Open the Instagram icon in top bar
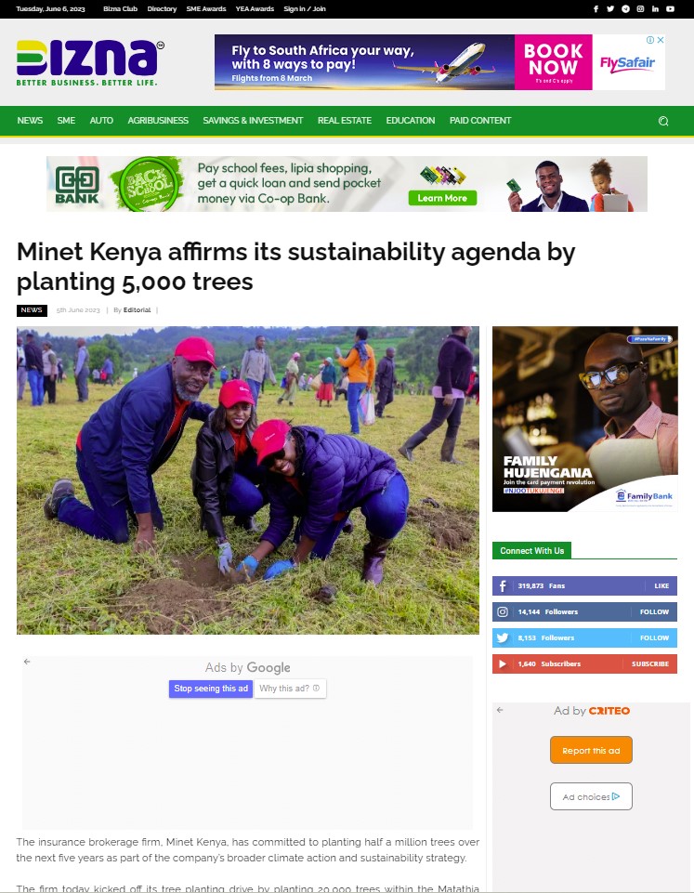Screen dimensions: 694x893 pyautogui.click(x=640, y=9)
